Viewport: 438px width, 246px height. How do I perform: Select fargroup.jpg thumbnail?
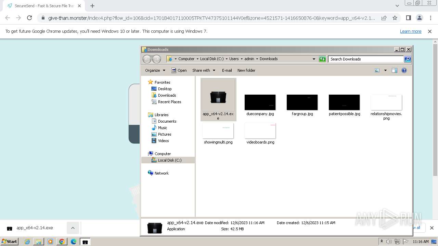(302, 102)
